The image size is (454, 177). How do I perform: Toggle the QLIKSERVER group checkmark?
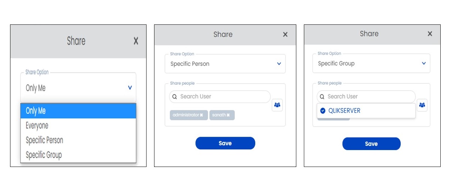tap(323, 111)
